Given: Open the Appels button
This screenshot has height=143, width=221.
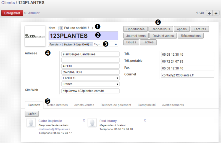Looking at the screenshot, I should tap(182, 29).
